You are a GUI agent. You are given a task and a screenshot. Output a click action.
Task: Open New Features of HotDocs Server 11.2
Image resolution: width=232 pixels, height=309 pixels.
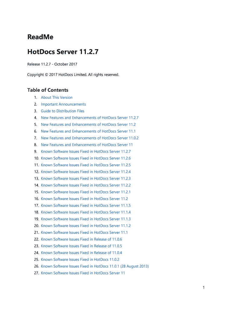pyautogui.click(x=88, y=124)
